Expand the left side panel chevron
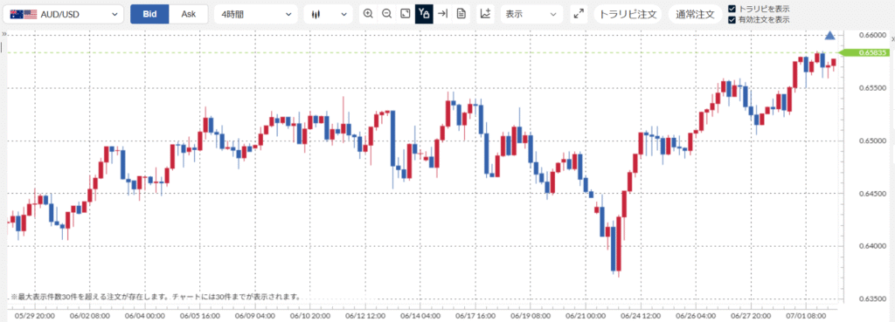The height and width of the screenshot is (322, 895). [x=3, y=35]
